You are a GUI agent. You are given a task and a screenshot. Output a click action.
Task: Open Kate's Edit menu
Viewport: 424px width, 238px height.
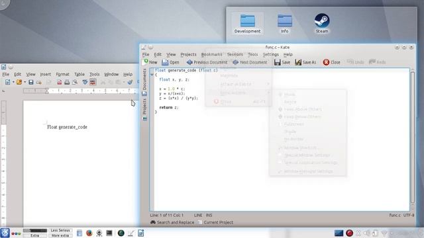158,54
